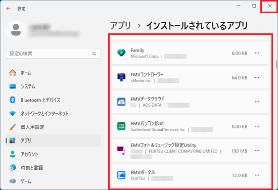Screen dimensions: 278x190
Task: Open ネットワークとインターネット settings
Action: click(53, 113)
